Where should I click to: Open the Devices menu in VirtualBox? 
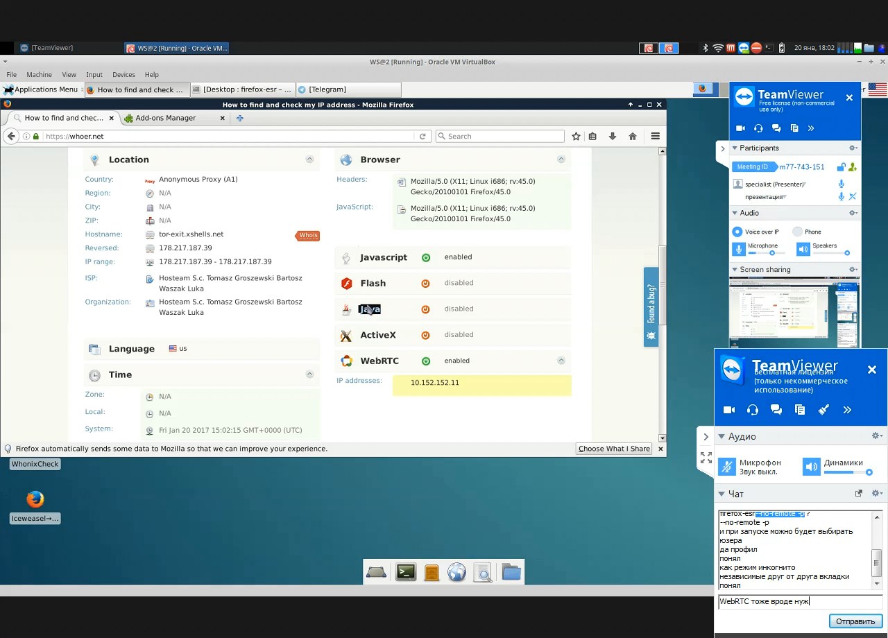[123, 75]
